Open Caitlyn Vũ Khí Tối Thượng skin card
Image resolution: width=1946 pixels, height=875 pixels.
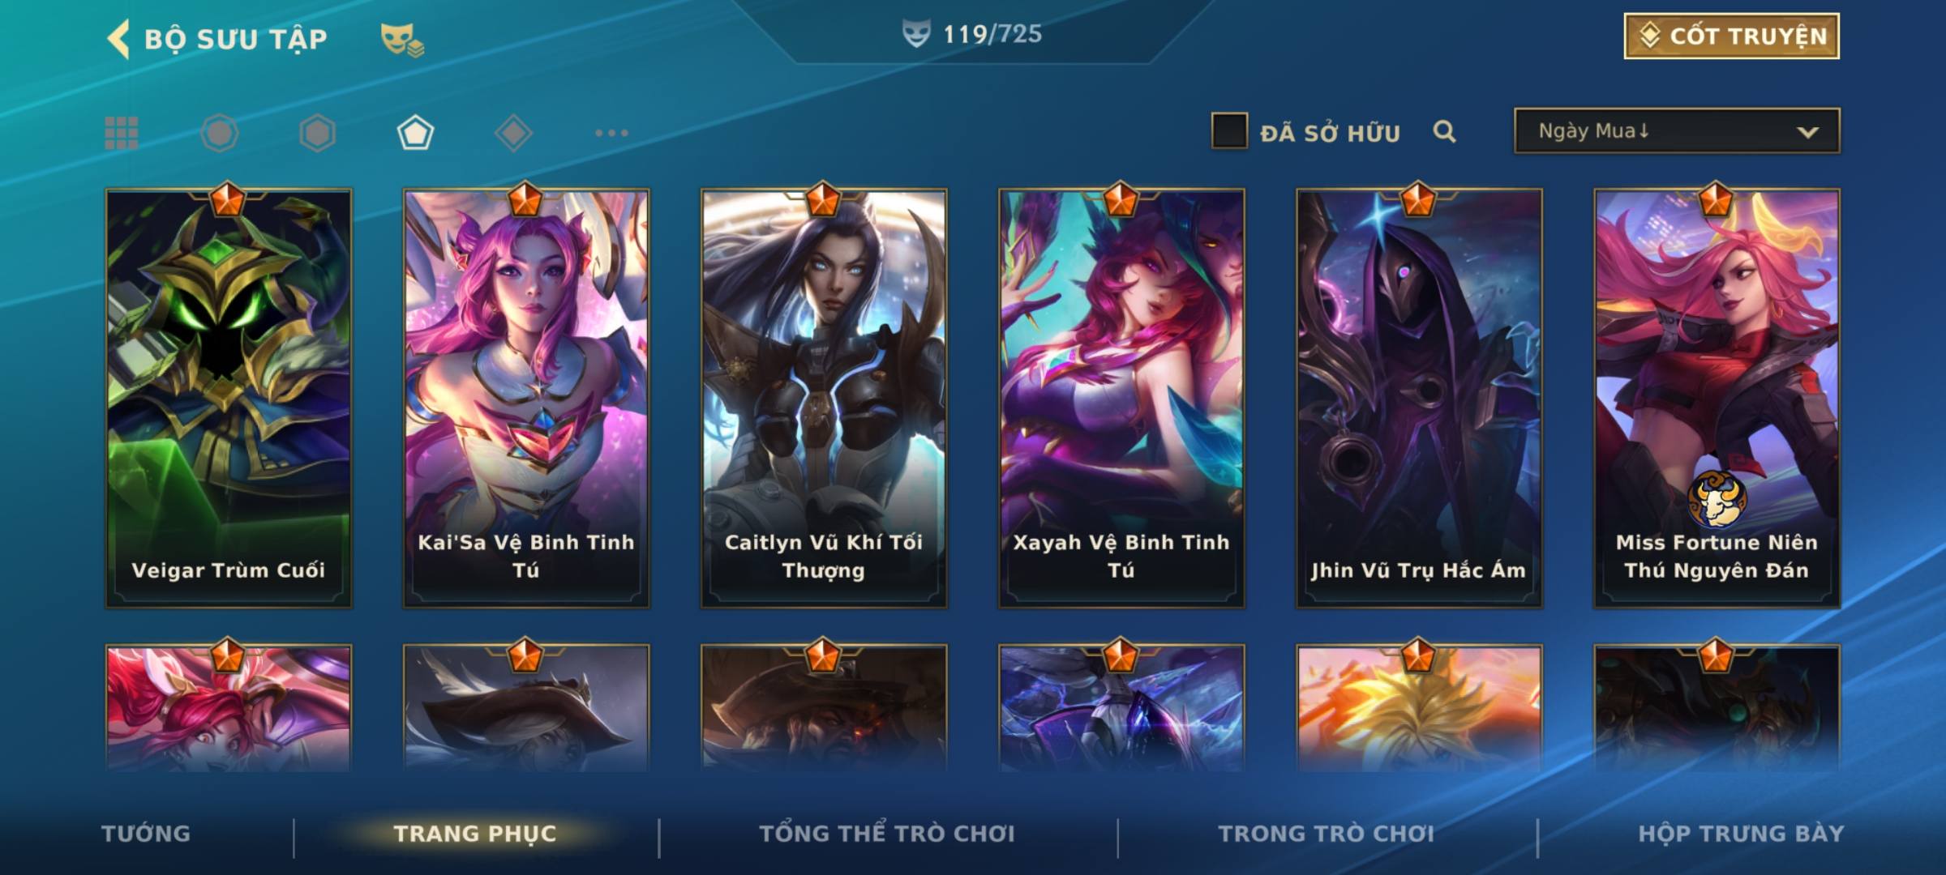(x=824, y=398)
